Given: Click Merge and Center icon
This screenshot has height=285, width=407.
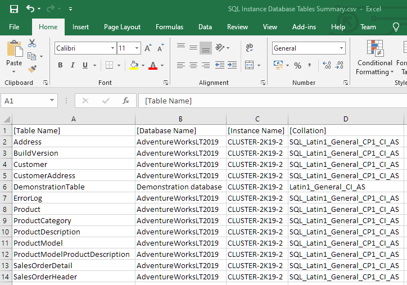Looking at the screenshot, I should 249,65.
